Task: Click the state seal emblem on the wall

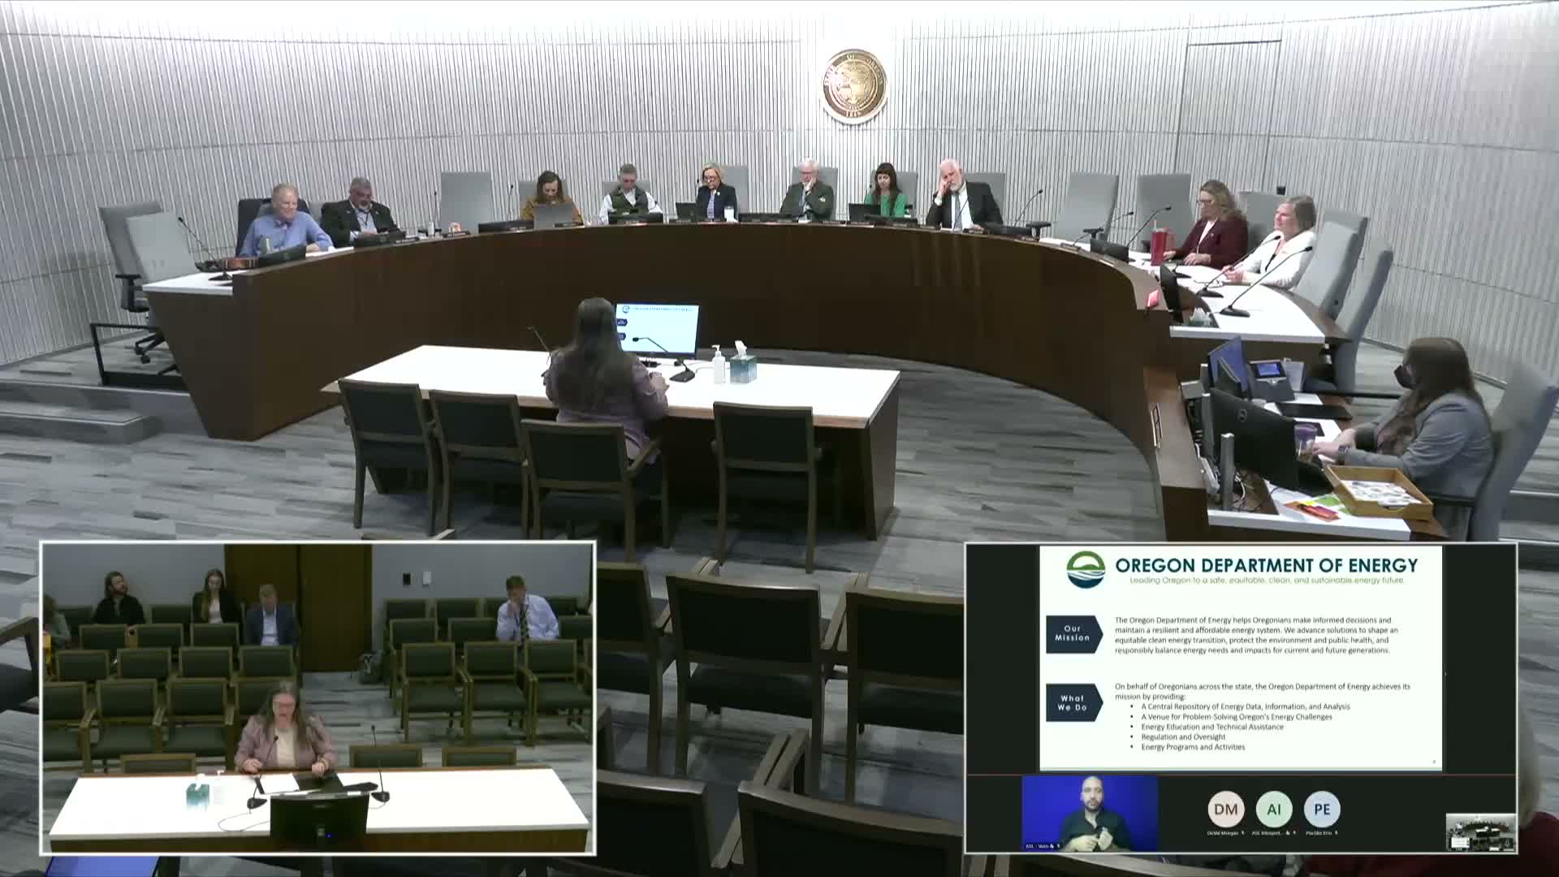Action: 854,87
